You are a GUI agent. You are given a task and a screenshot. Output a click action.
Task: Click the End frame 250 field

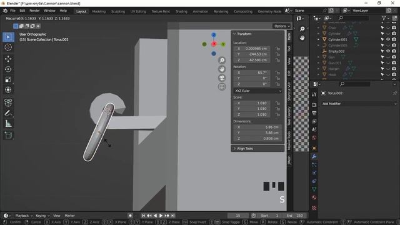tap(294, 216)
